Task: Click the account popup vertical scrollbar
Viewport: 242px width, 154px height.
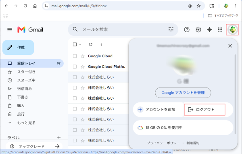Action: pos(236,94)
